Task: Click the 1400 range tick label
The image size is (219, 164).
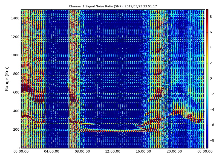Action: click(x=15, y=18)
